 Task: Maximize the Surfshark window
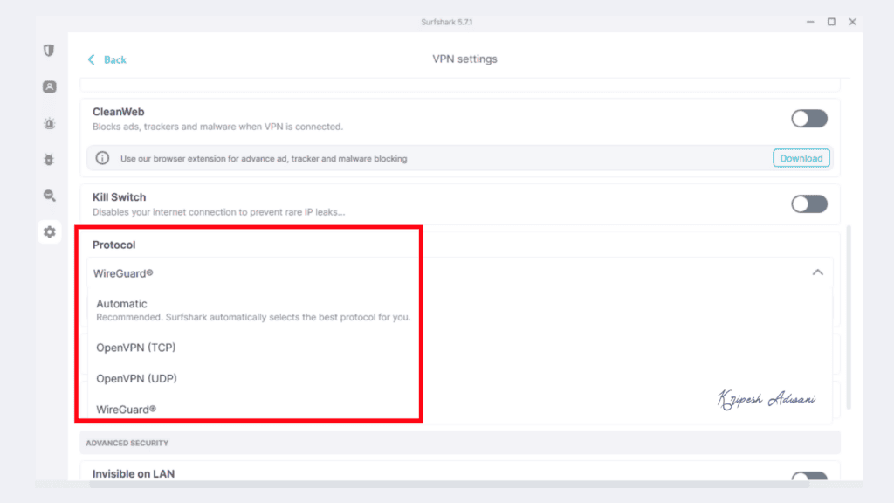click(x=831, y=21)
